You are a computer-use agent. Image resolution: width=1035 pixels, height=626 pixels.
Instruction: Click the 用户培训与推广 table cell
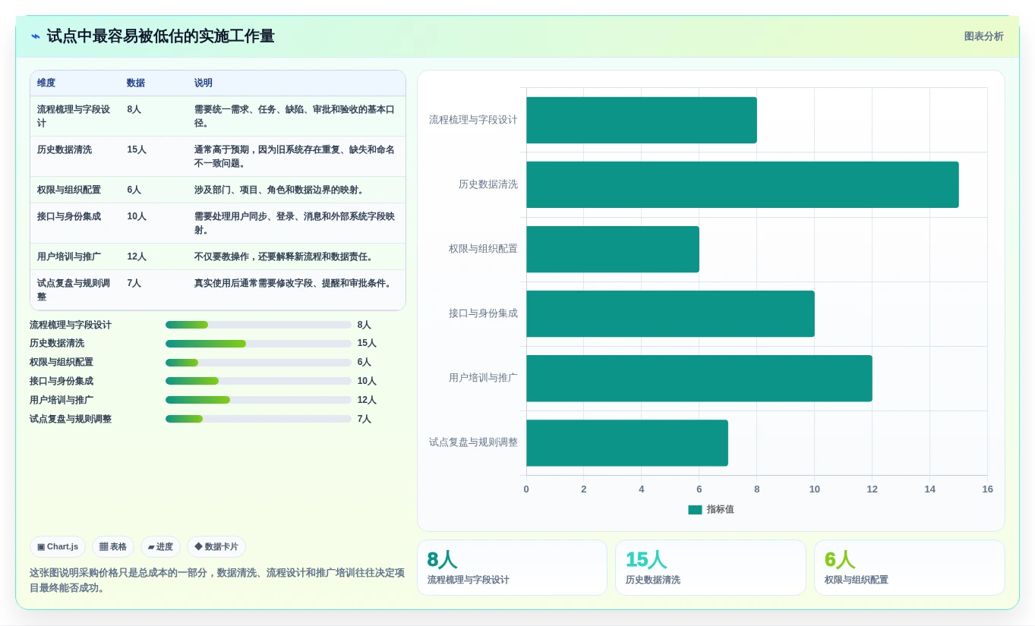(74, 256)
